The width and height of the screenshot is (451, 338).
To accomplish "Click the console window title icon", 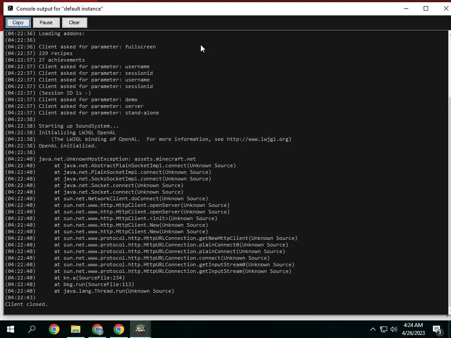I will click(10, 8).
